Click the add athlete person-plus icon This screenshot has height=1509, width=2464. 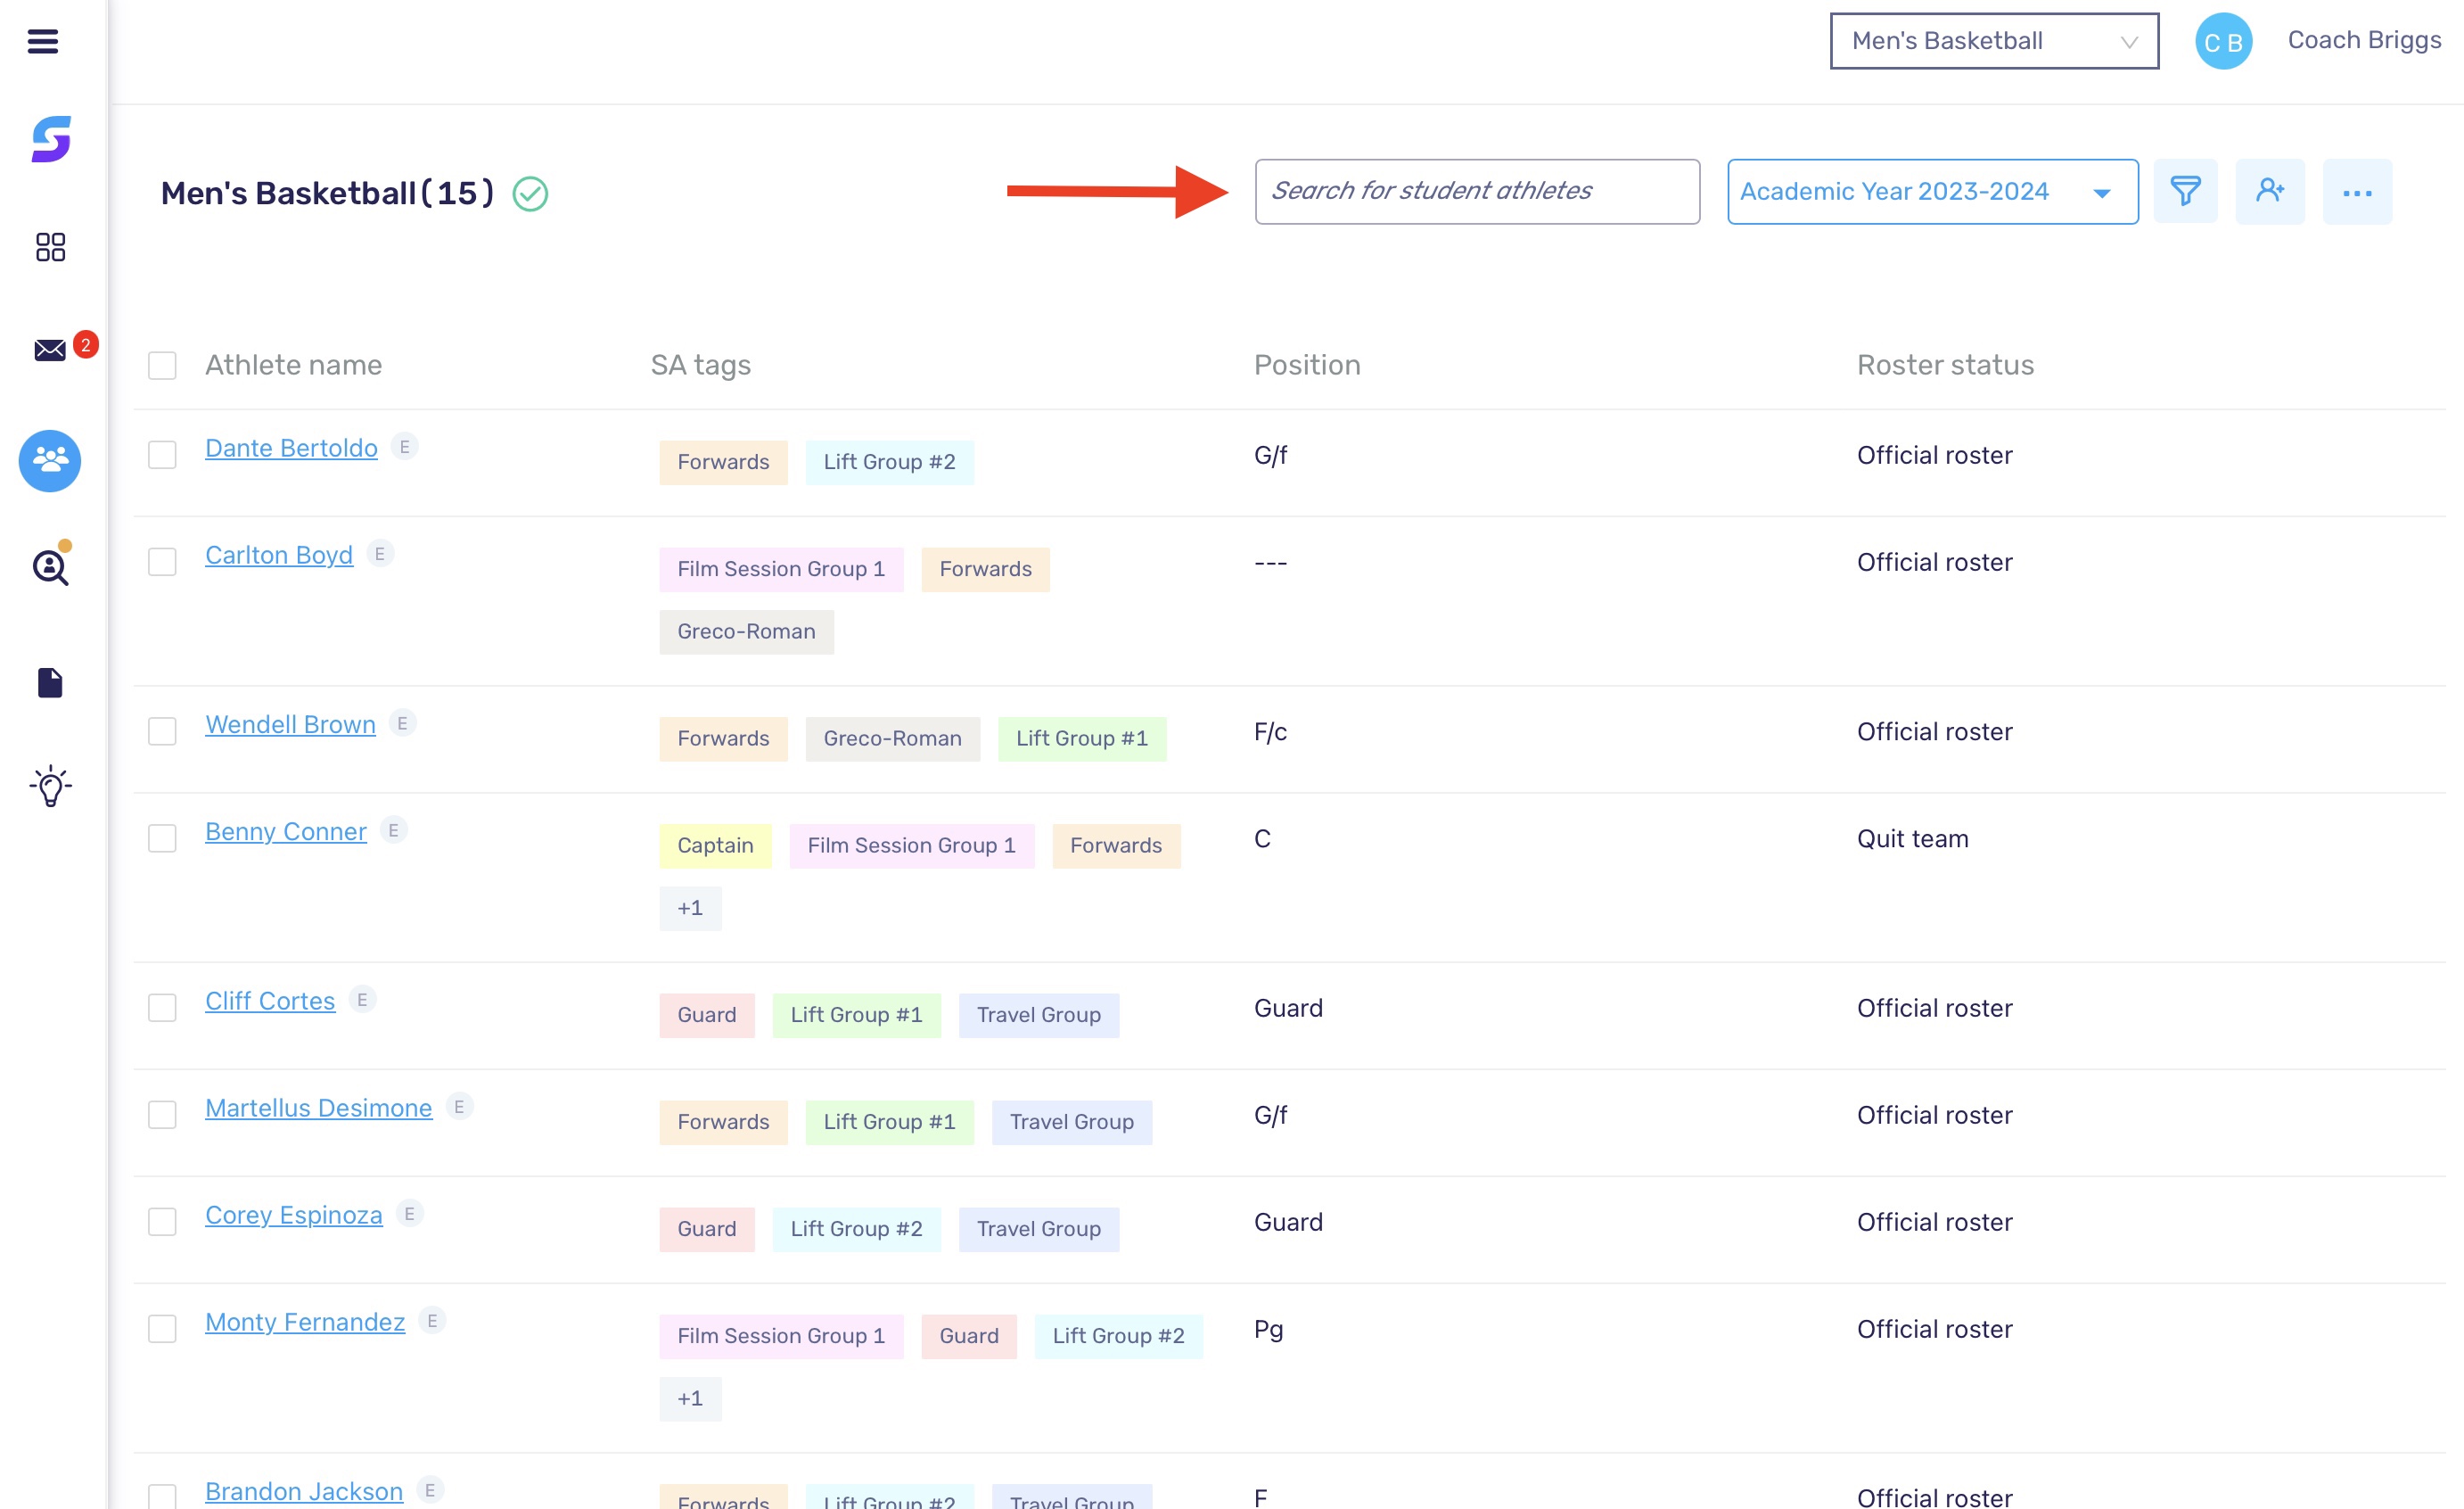point(2270,190)
